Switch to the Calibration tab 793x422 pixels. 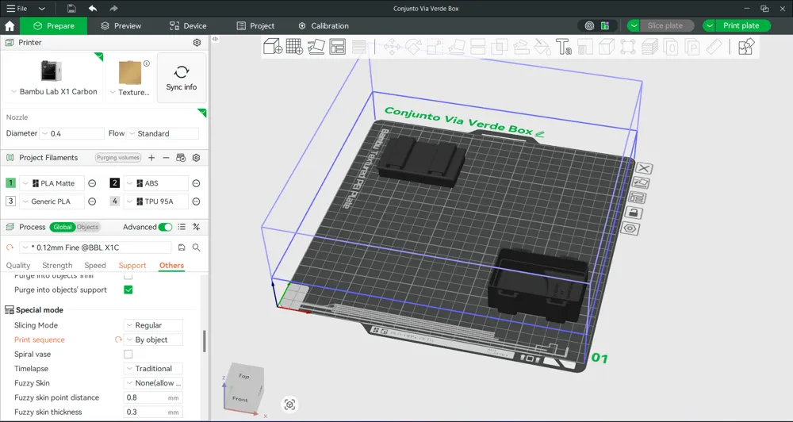click(324, 26)
